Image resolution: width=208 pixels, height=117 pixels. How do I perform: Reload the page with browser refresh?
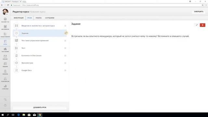tap(8, 5)
